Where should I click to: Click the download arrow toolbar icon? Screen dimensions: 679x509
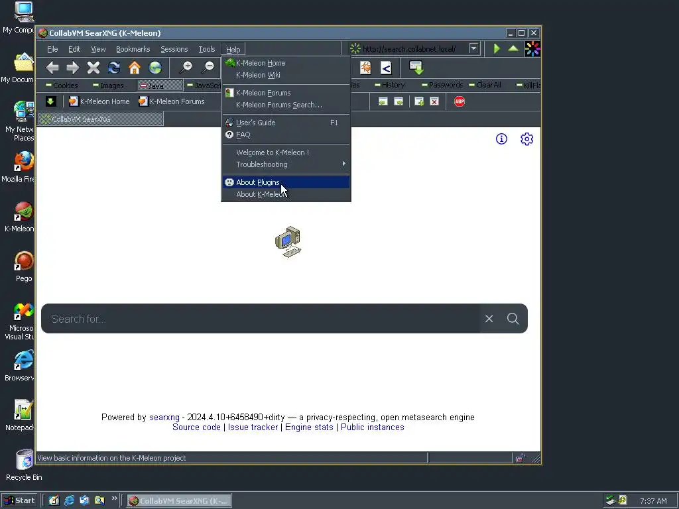tap(416, 68)
